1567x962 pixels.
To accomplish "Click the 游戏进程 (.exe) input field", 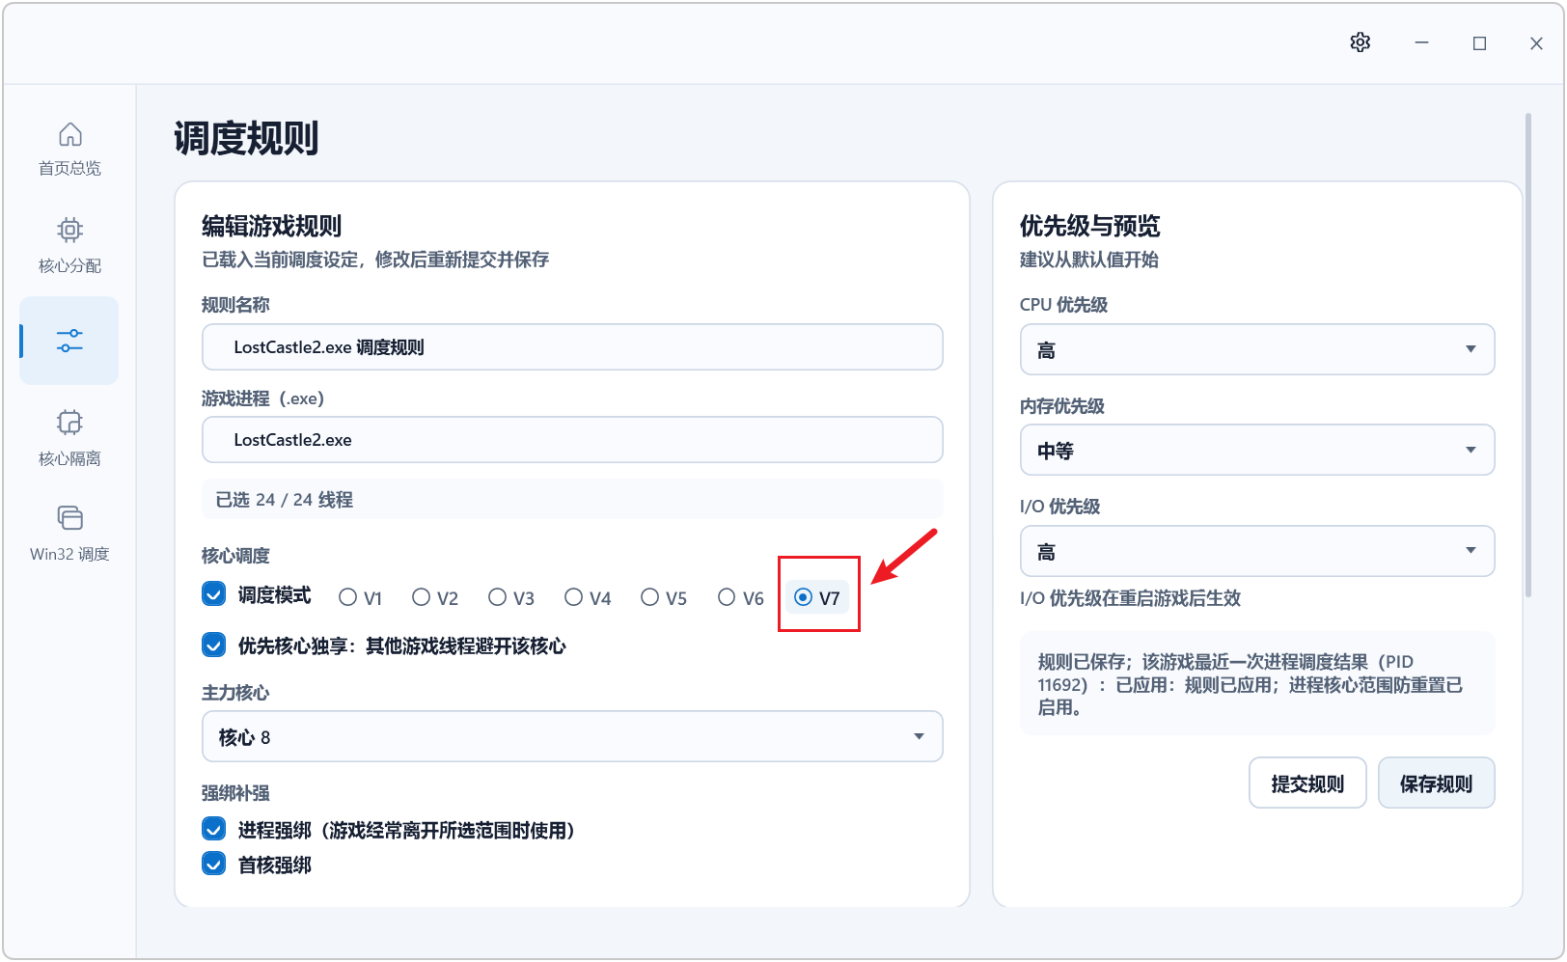I will pos(572,440).
